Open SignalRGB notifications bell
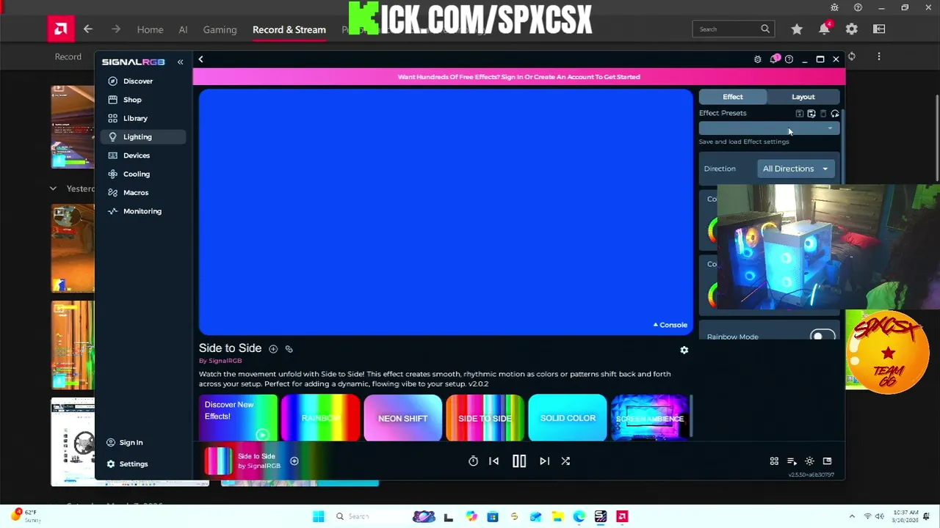Screen dimensions: 940x528 pos(774,59)
